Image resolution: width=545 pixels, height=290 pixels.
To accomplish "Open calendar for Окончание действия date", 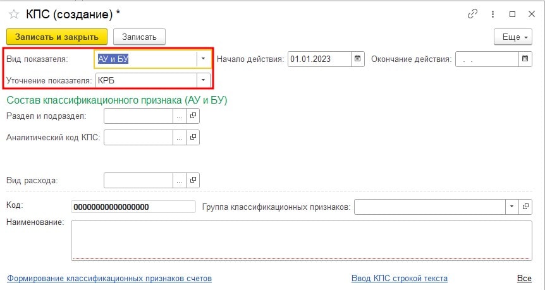I will 525,59.
